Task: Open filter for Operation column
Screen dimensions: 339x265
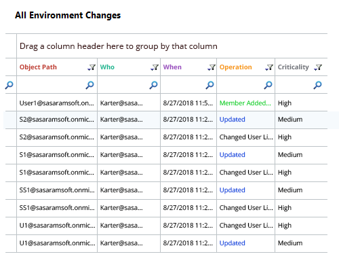Action: click(x=269, y=67)
